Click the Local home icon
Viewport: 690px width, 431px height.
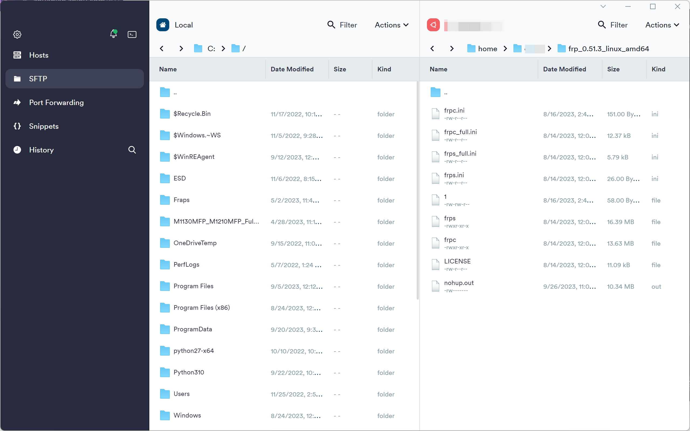point(163,25)
